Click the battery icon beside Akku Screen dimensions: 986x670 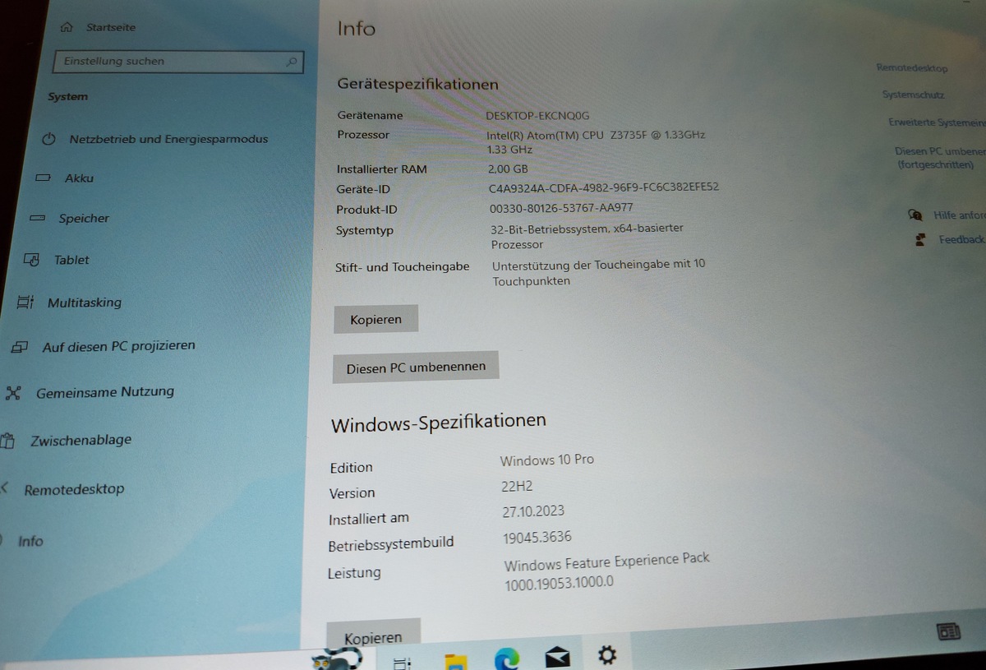click(x=44, y=178)
